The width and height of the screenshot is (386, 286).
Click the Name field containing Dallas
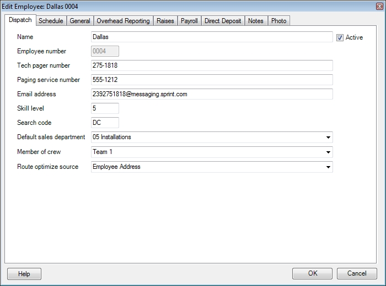tap(212, 37)
